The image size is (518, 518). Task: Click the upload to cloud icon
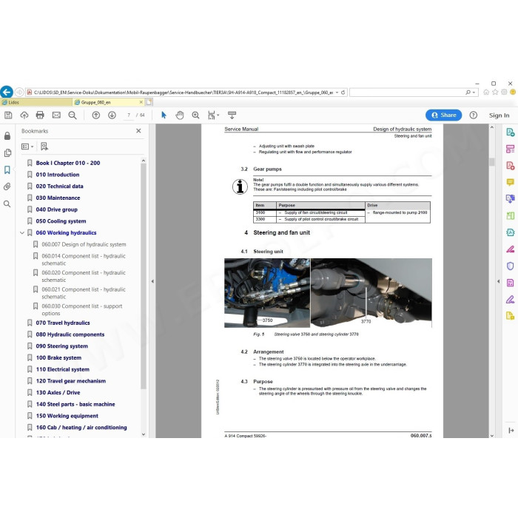click(x=24, y=115)
